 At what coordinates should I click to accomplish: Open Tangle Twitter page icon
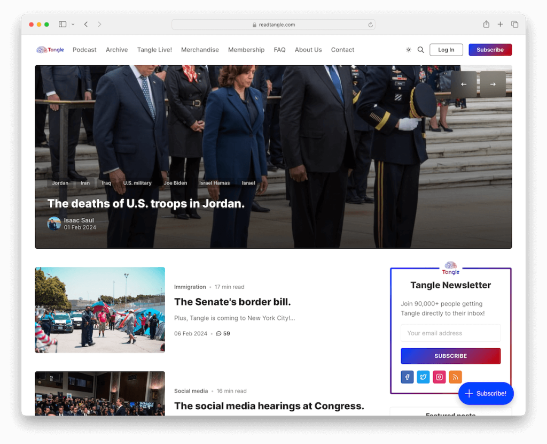pos(423,377)
